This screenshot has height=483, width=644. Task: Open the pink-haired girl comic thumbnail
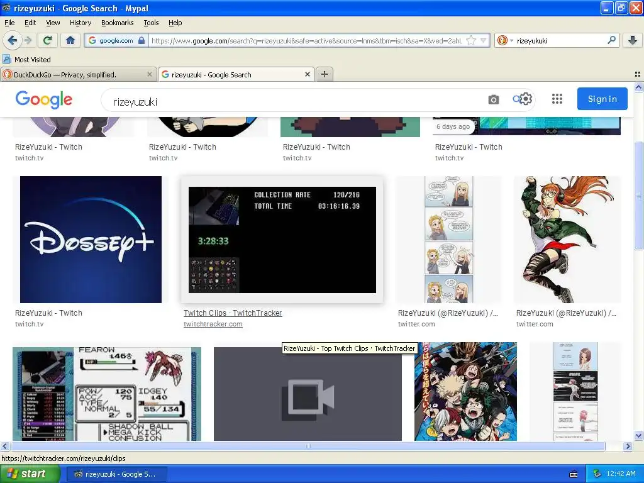point(575,391)
